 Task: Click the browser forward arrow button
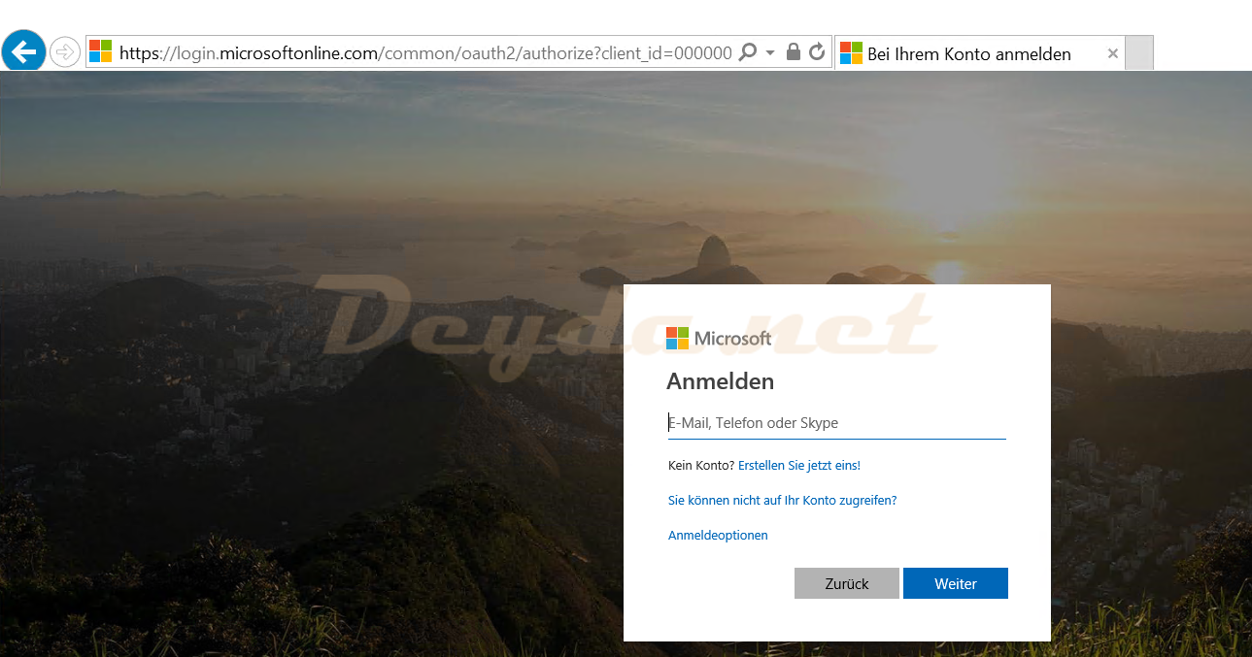tap(64, 51)
